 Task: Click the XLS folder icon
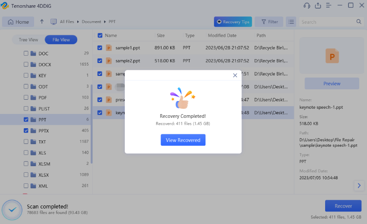coord(33,153)
